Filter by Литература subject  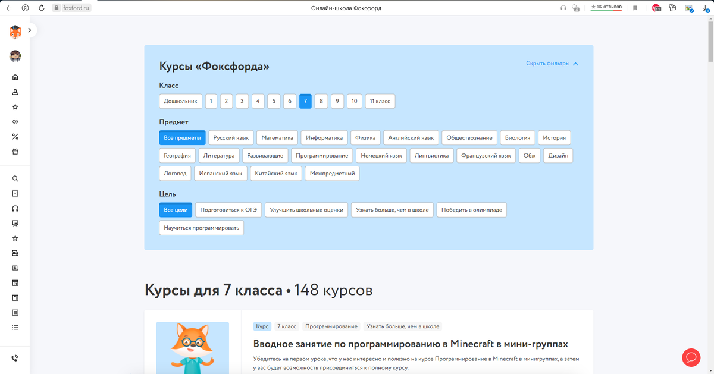[219, 156]
